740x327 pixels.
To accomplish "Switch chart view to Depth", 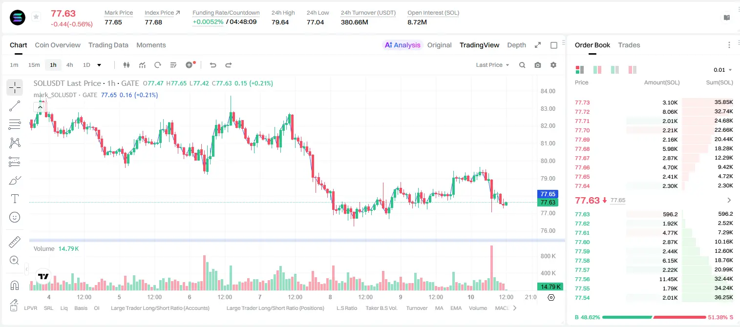I will pos(516,45).
